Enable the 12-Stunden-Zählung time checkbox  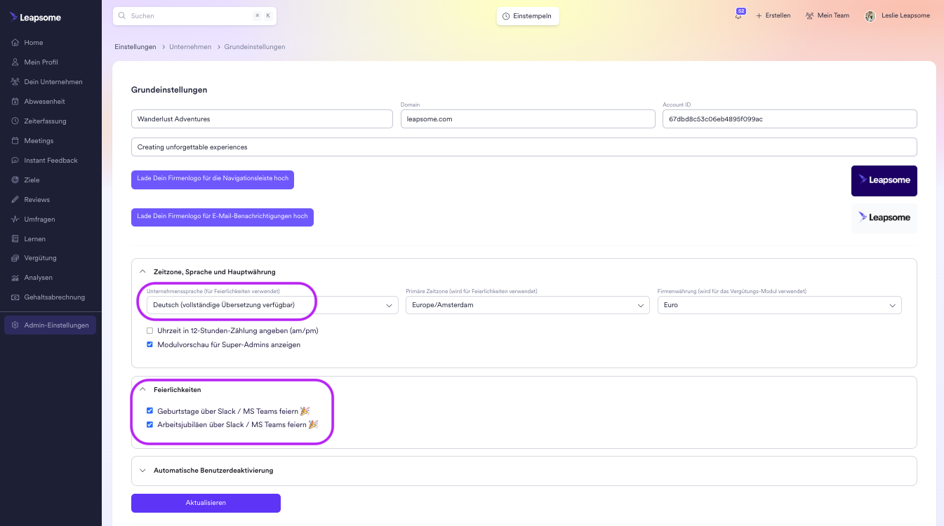coord(149,330)
